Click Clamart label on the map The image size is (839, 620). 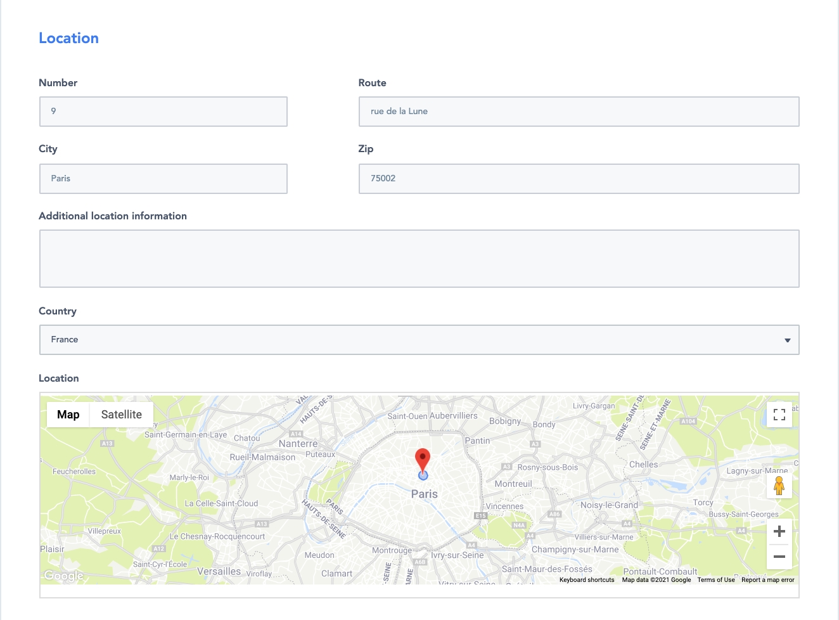336,574
